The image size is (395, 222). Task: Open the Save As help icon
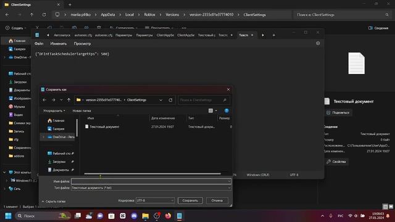pyautogui.click(x=227, y=111)
